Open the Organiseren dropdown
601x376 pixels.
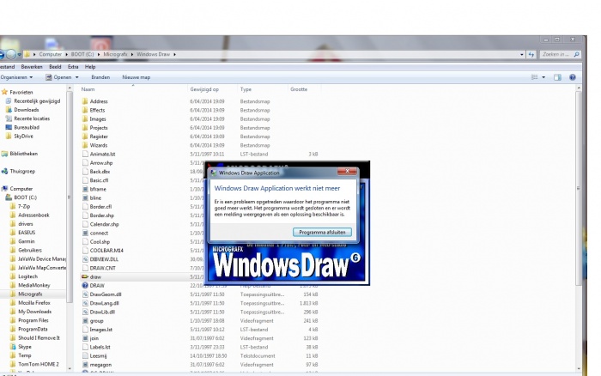16,77
